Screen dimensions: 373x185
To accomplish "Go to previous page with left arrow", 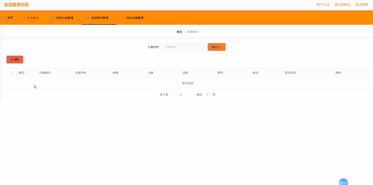I will click(x=173, y=94).
